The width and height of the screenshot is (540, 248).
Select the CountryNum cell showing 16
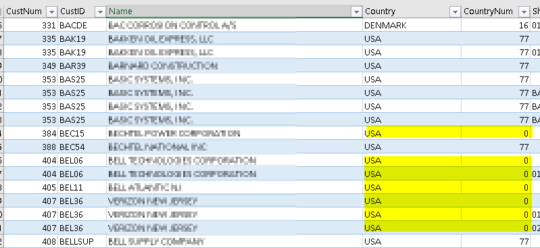496,25
